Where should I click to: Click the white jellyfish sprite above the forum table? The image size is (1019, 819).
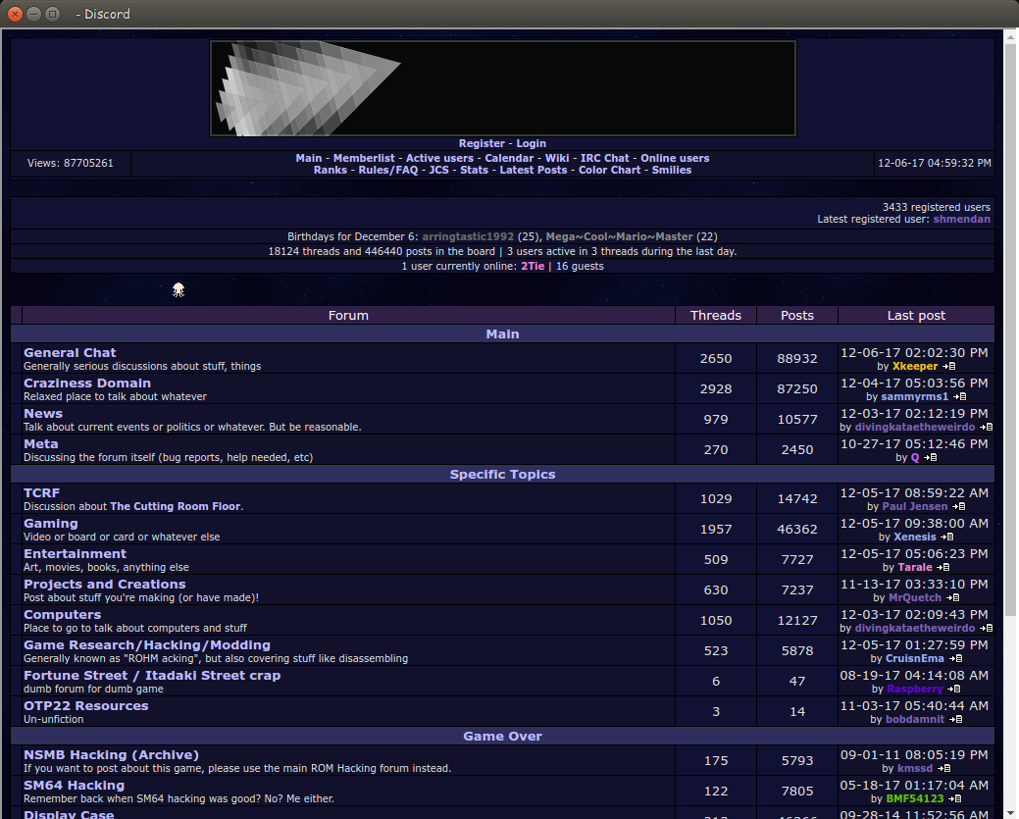(178, 289)
